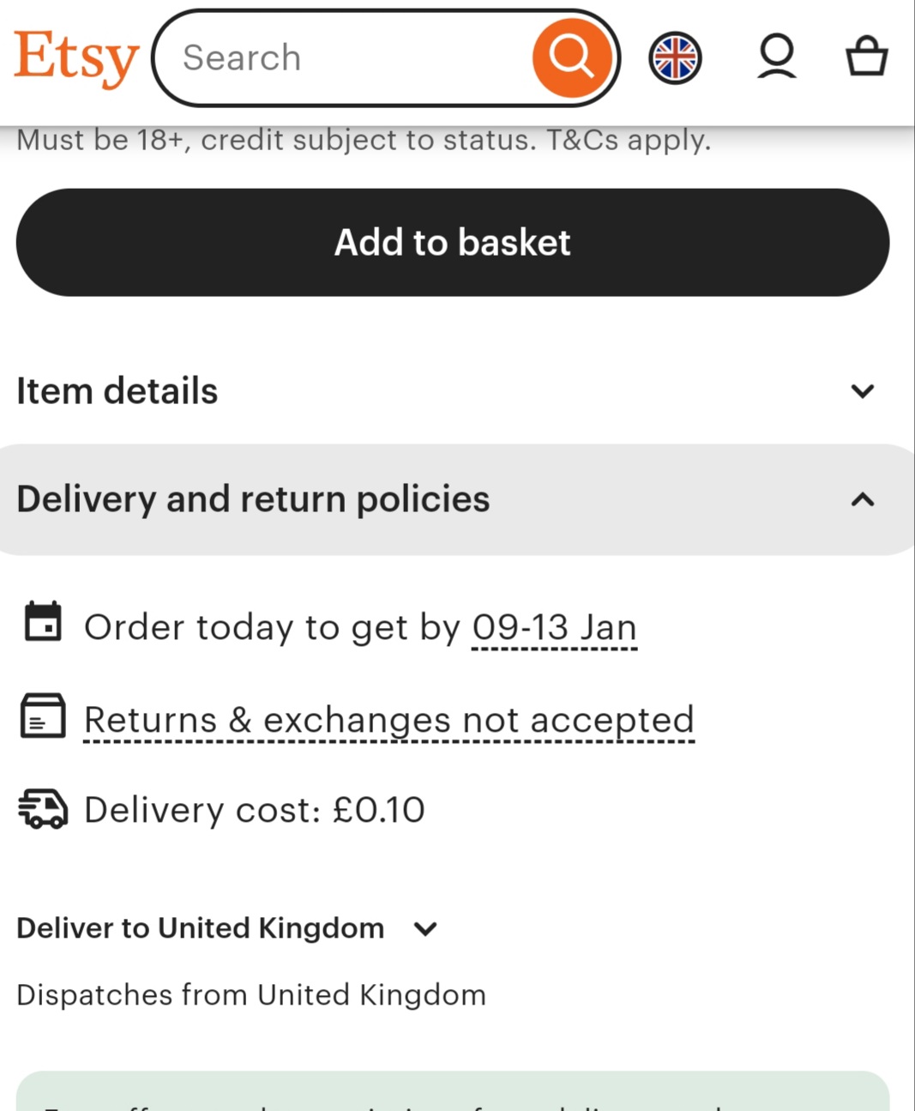Screen dimensions: 915x1111
Task: Click the Delivery and return policies heading
Action: click(253, 499)
